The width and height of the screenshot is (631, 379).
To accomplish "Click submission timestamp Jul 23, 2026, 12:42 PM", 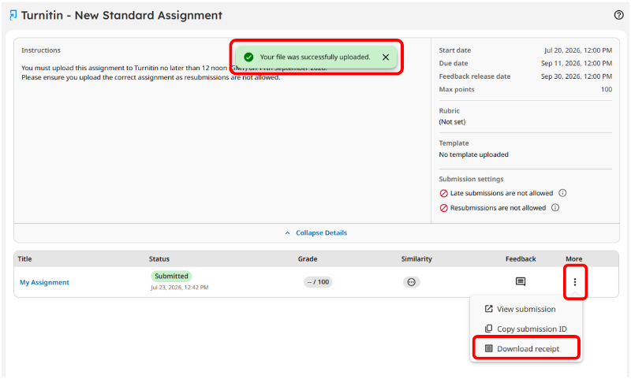I will tap(180, 288).
